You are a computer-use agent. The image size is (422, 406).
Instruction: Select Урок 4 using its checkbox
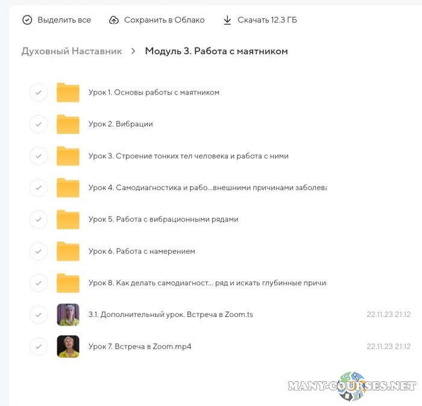click(x=39, y=188)
